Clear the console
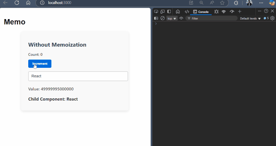This screenshot has height=146, width=276. [163, 18]
